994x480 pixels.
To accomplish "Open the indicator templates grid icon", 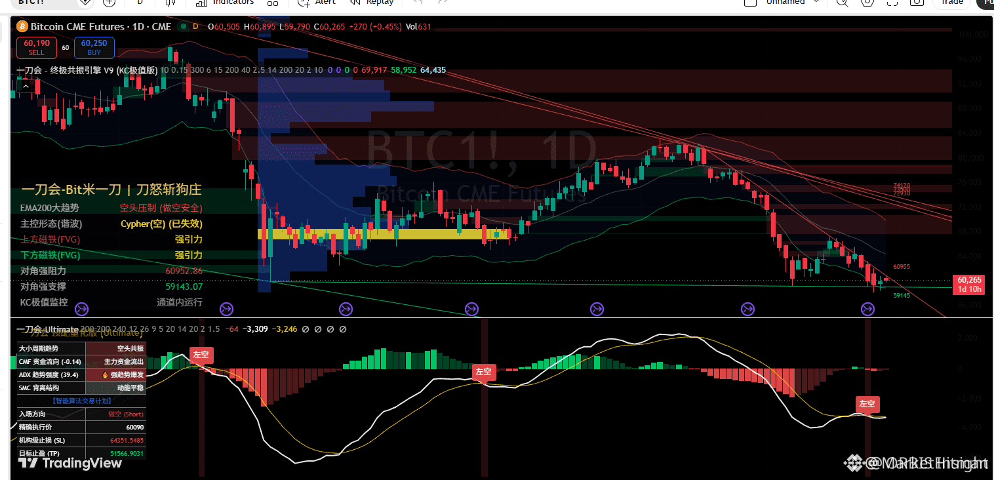I will [273, 2].
